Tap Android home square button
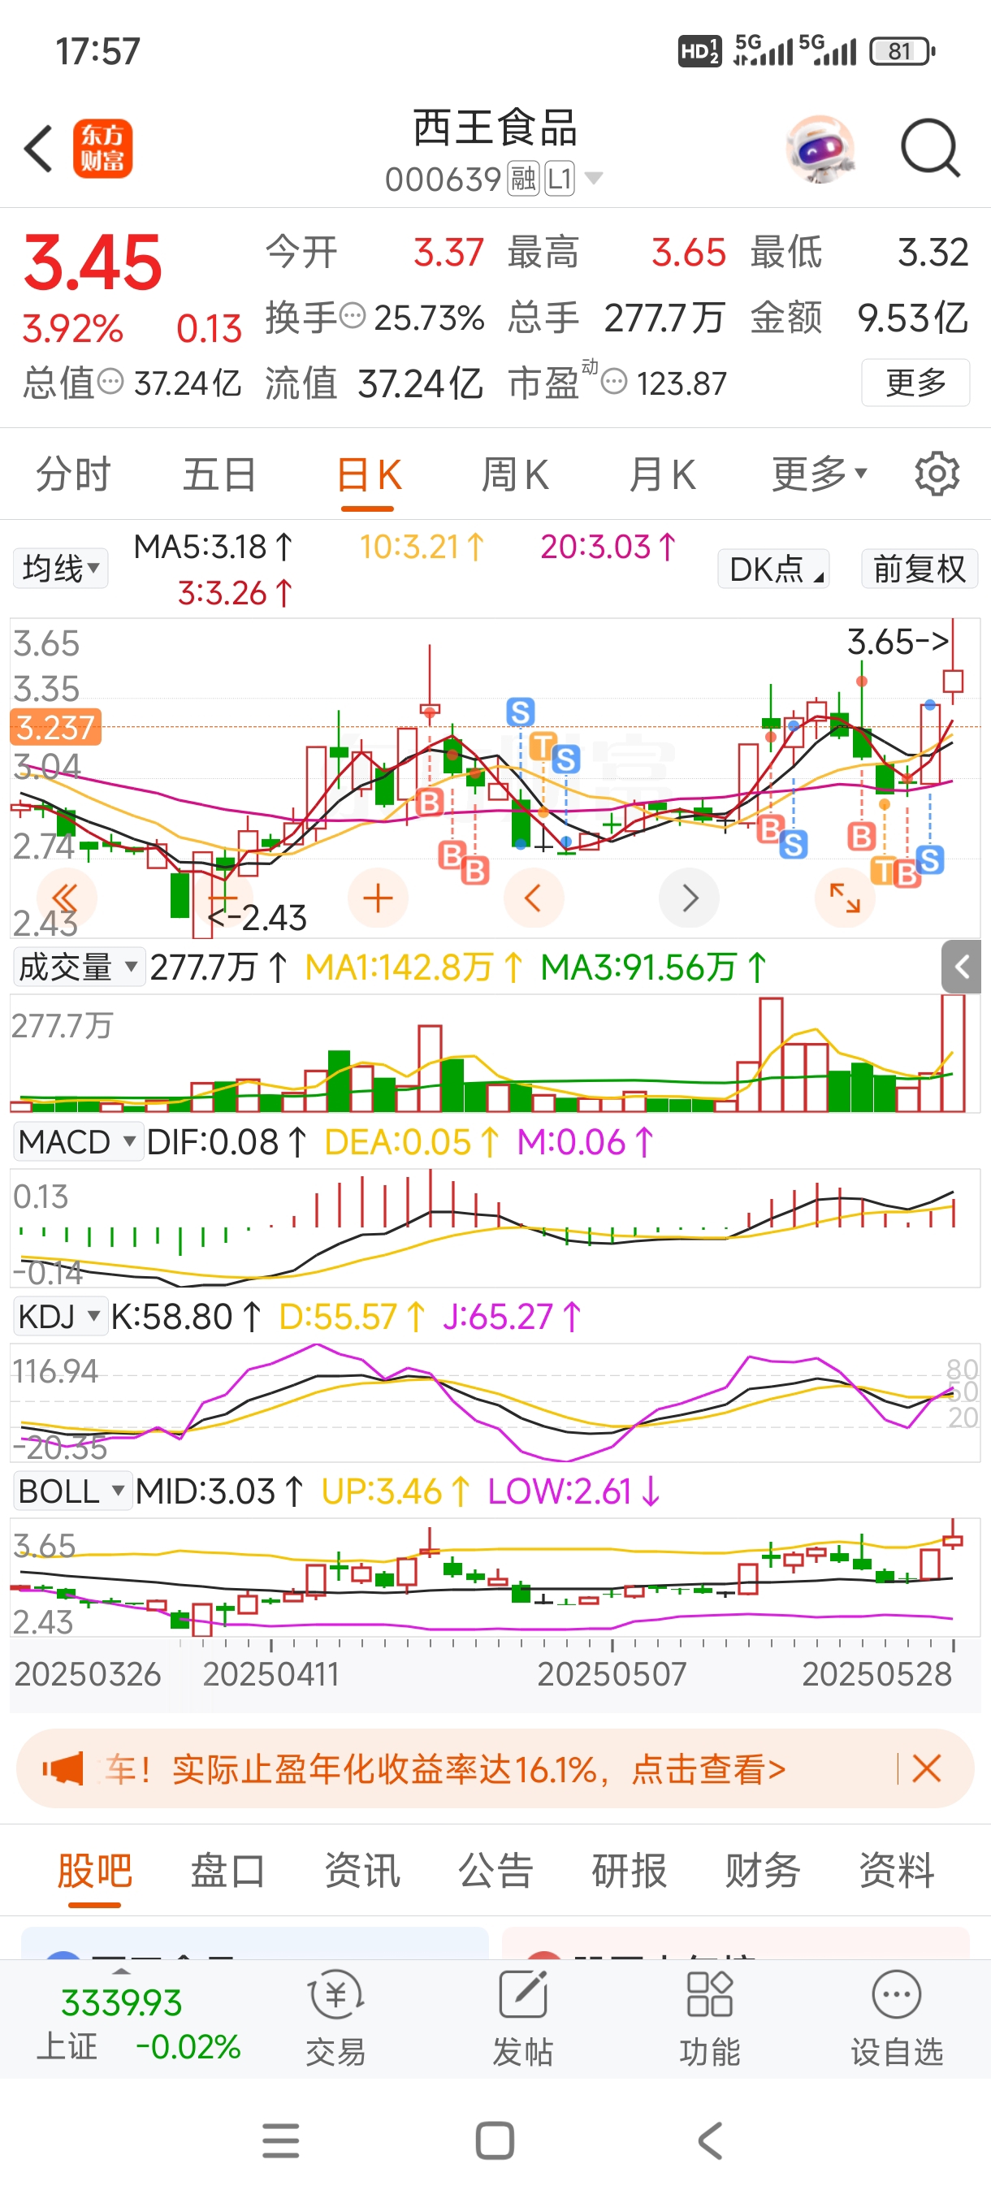991x2203 pixels. point(495,2140)
